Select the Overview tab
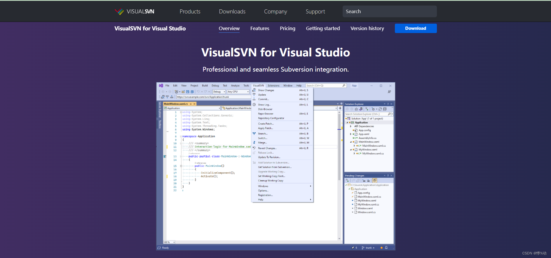Screen dimensions: 551x258 tap(229, 28)
